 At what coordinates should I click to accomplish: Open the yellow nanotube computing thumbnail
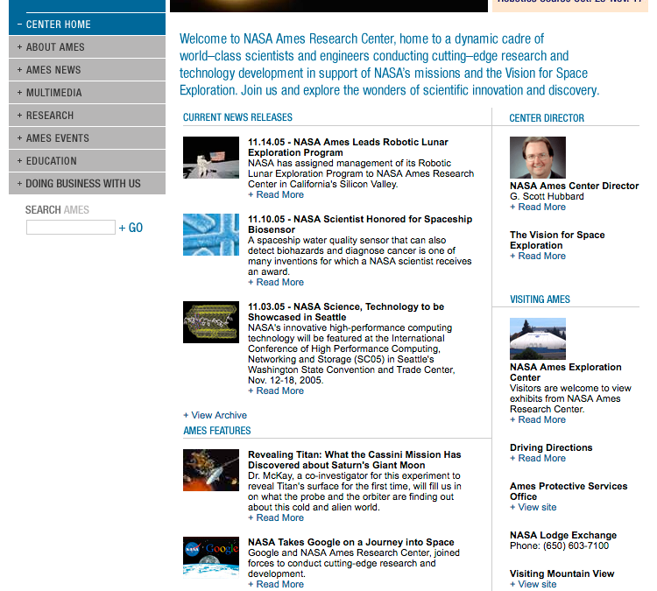click(x=211, y=322)
